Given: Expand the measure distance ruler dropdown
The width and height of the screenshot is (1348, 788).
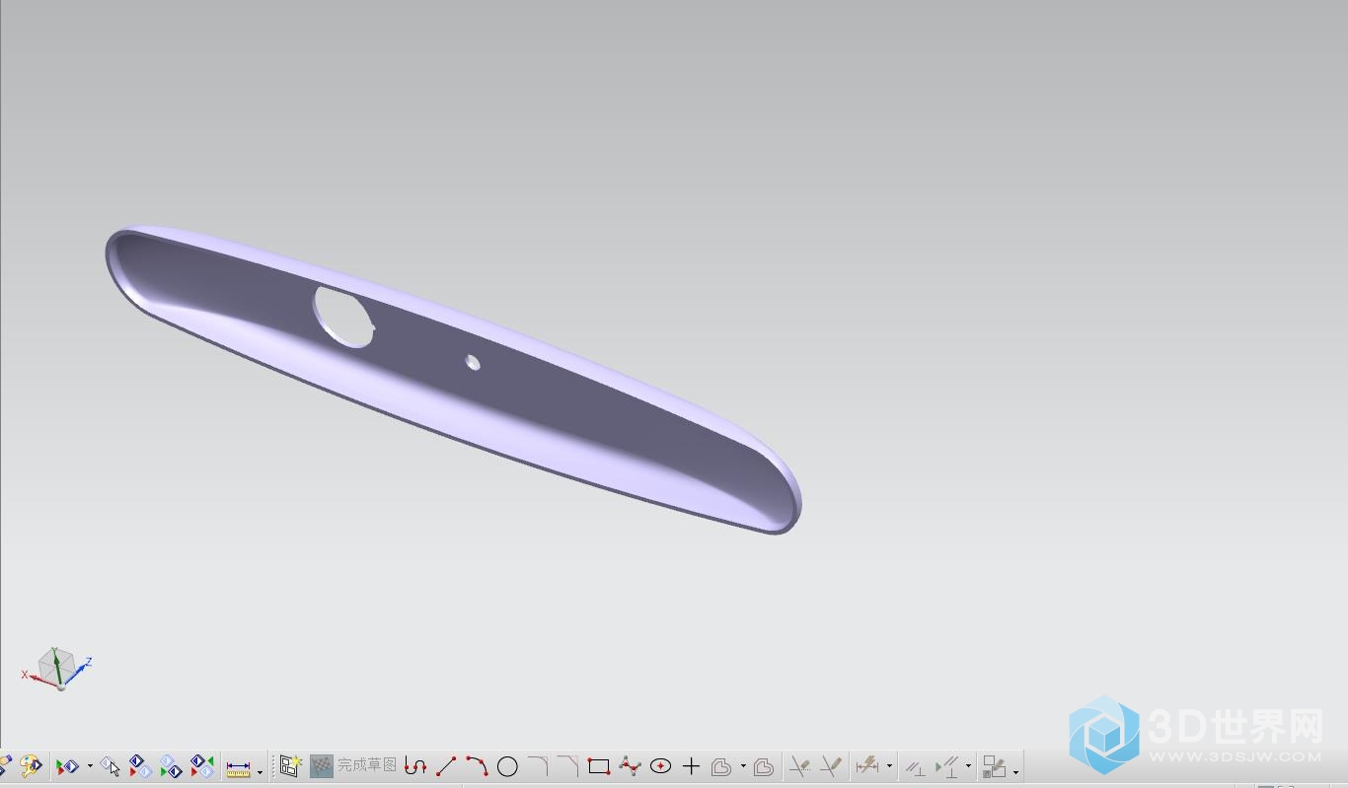Looking at the screenshot, I should coord(260,770).
